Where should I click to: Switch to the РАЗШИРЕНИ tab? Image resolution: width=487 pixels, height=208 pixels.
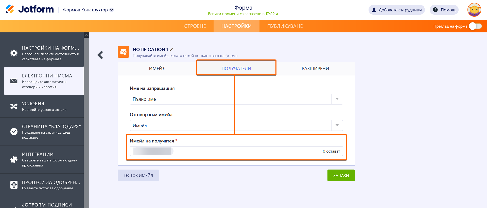[x=315, y=69]
